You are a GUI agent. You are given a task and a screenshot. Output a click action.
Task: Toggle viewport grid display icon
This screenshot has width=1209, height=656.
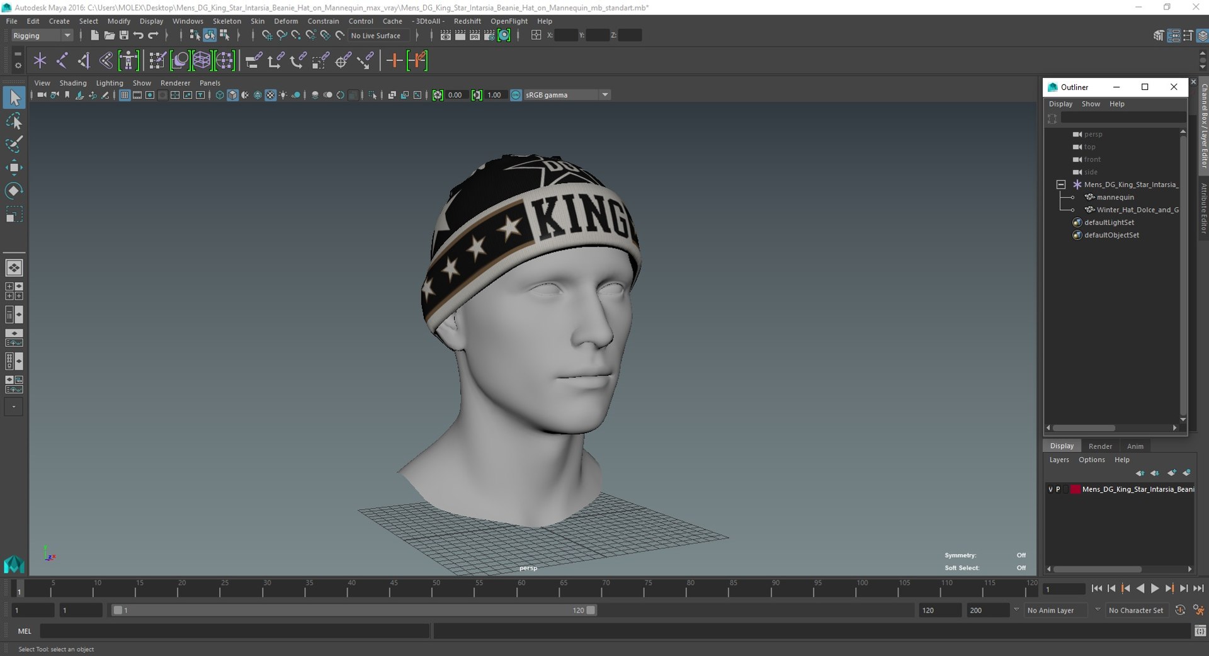[125, 95]
